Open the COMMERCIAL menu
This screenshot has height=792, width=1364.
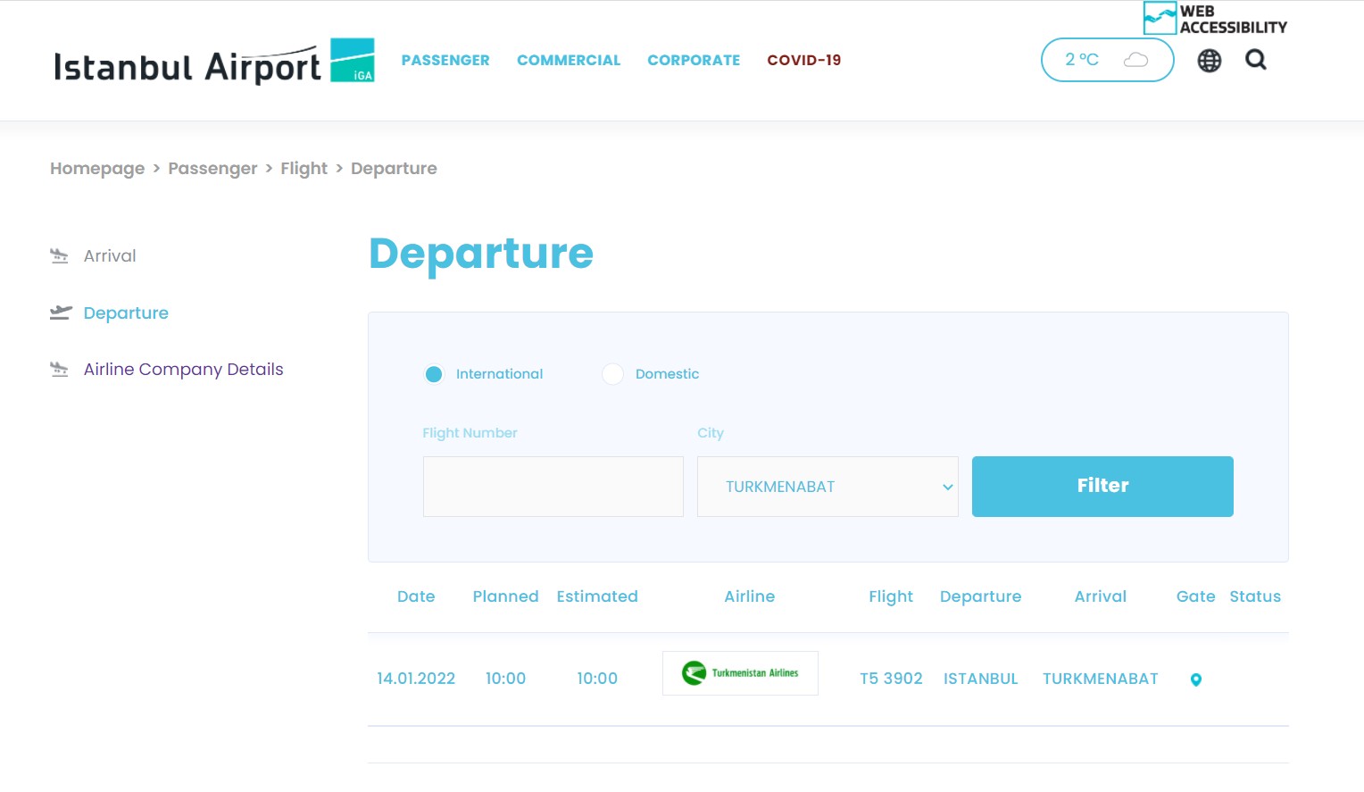click(569, 60)
